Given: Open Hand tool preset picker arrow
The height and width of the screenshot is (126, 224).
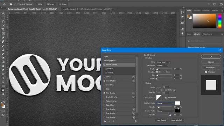Looking at the screenshot, I should click(x=14, y=4).
